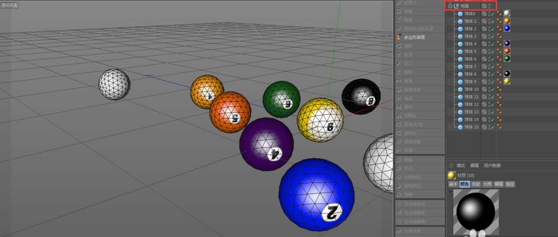Viewport: 558px width, 237px height.
Task: Toggle visibility dots for 克隆 object
Action: (x=489, y=6)
